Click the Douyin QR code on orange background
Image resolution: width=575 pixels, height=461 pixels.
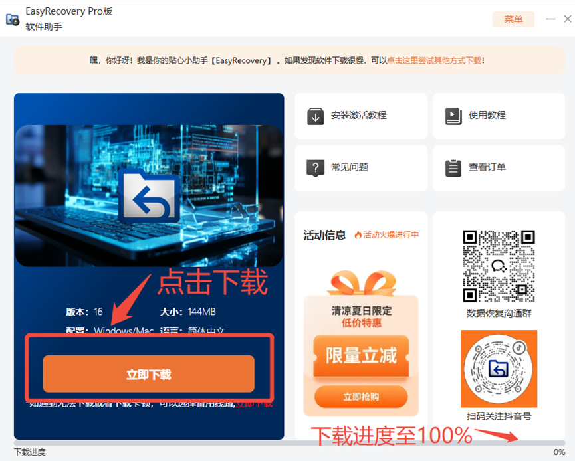pyautogui.click(x=499, y=369)
